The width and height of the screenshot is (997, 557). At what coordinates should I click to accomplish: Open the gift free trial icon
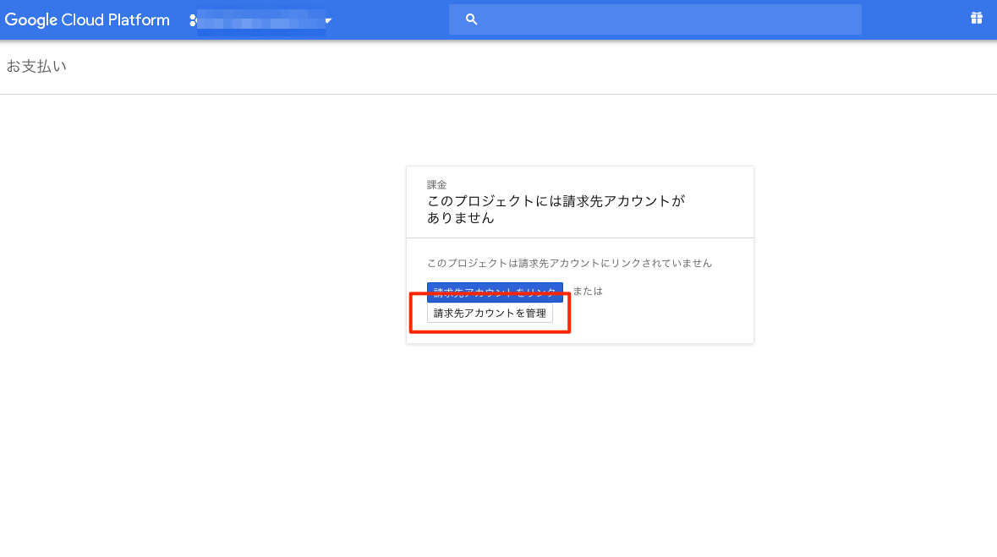point(977,19)
